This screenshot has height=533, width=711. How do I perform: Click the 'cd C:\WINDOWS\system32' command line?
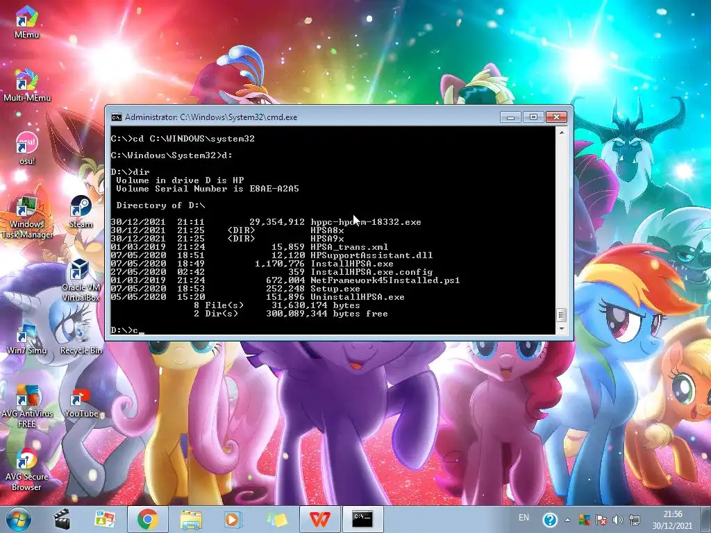[183, 139]
